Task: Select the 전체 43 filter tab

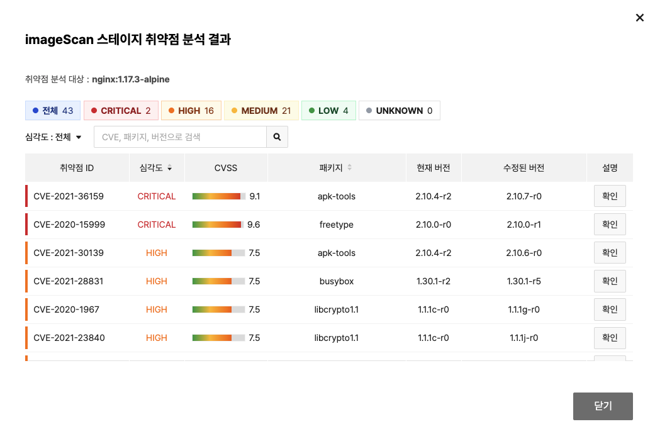Action: pos(52,110)
